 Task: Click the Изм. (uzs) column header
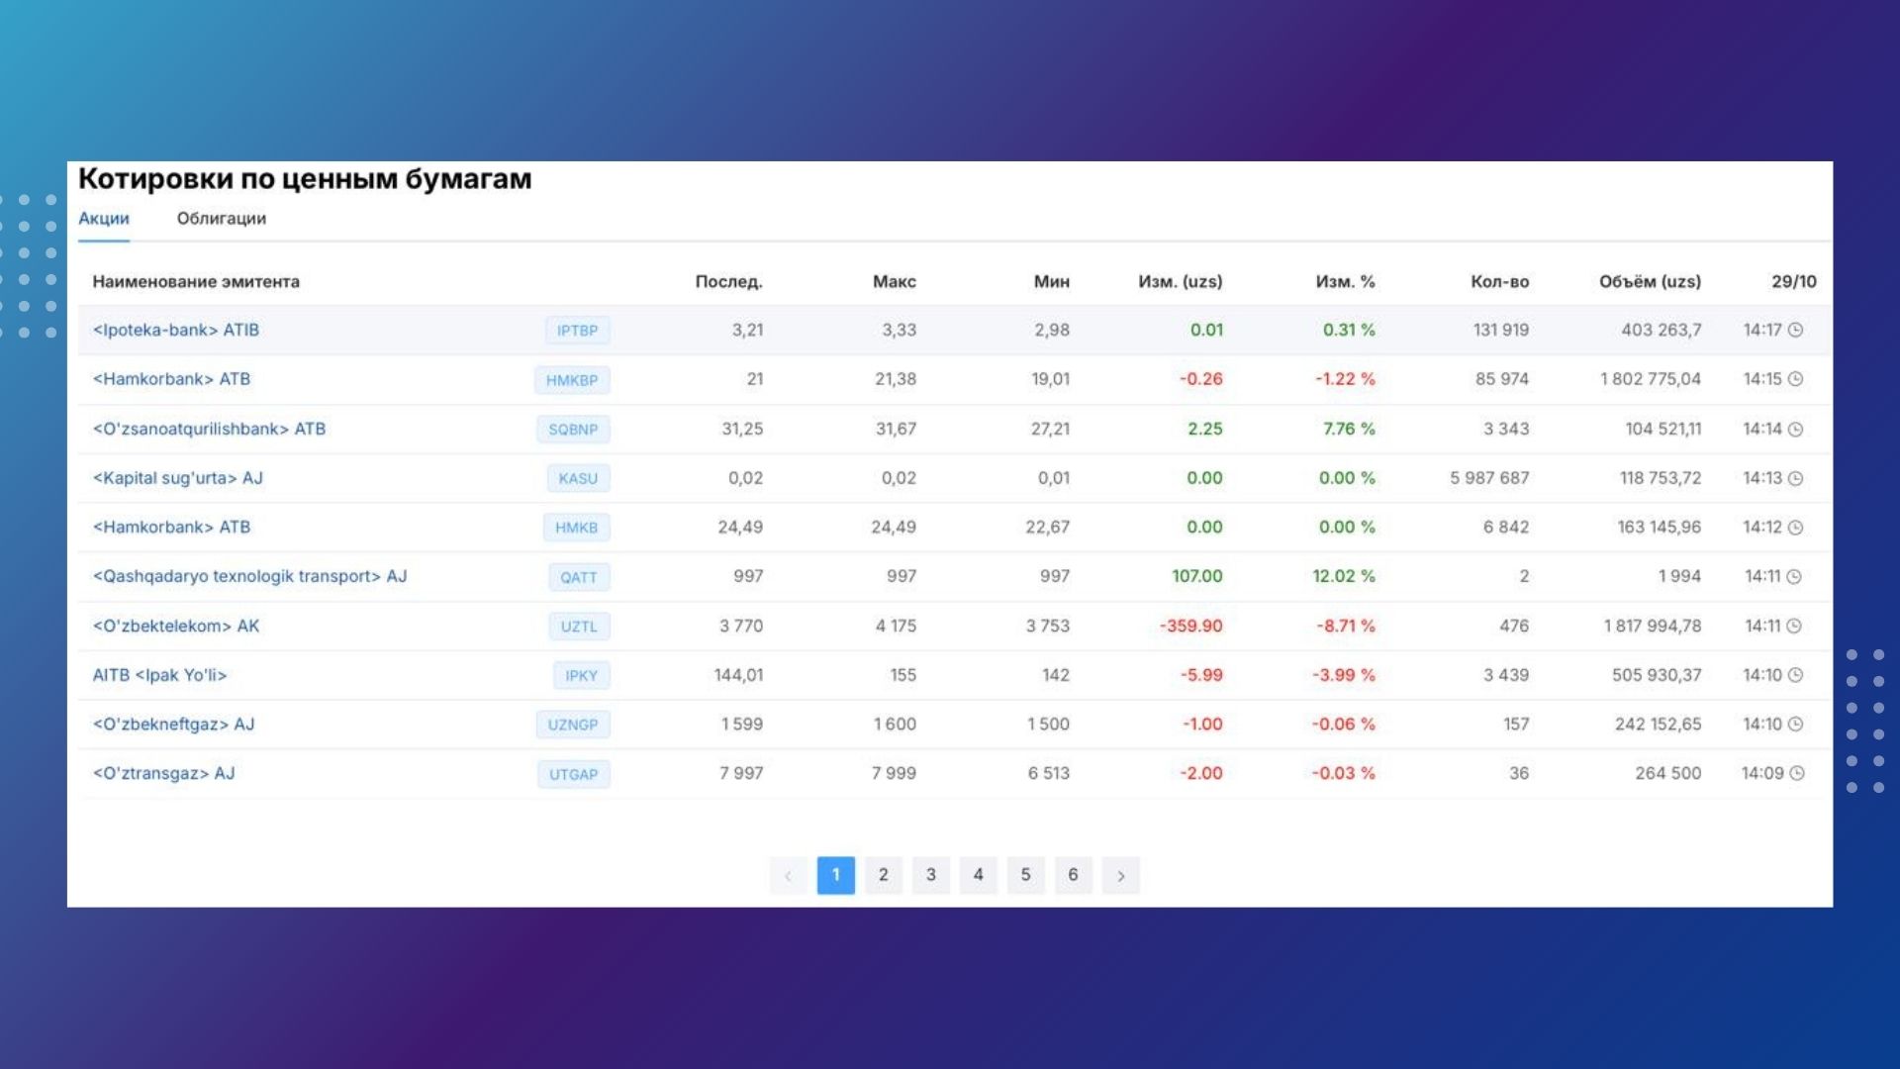coord(1181,281)
